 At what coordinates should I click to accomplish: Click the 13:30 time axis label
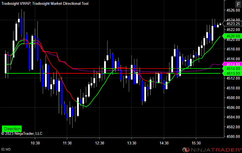(x=132, y=143)
